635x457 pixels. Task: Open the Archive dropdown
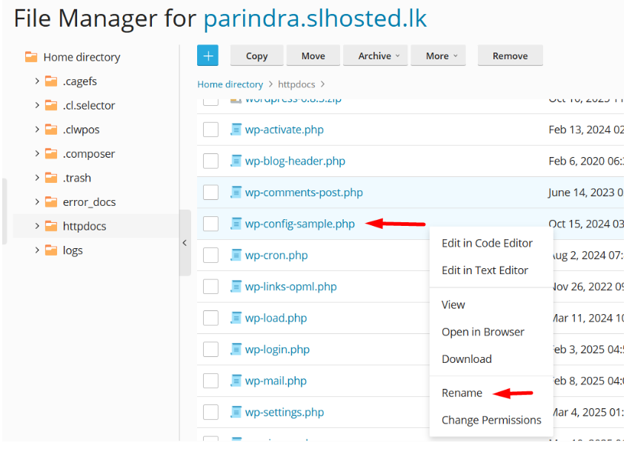(x=379, y=56)
